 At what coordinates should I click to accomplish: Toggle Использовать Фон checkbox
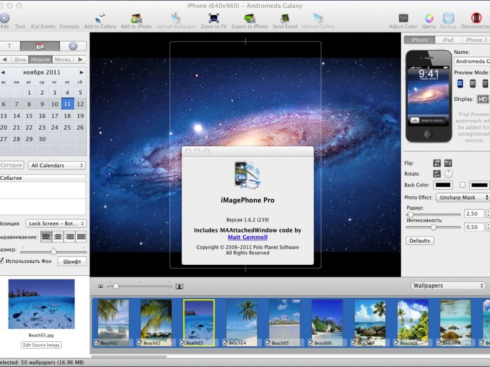(x=2, y=261)
